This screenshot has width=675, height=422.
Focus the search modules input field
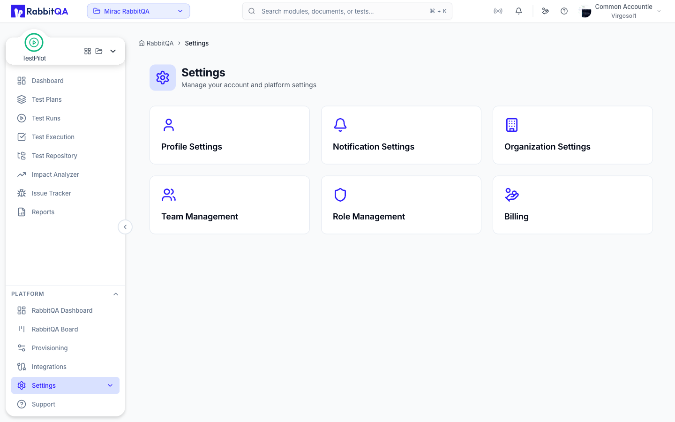347,11
